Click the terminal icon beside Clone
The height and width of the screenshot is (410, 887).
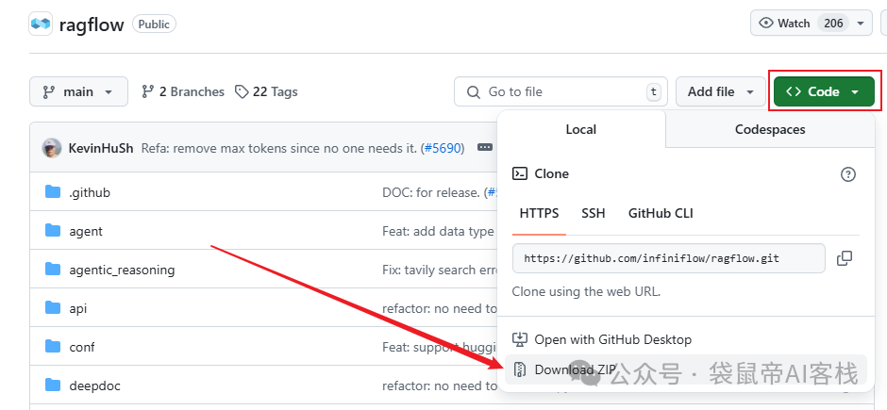click(x=520, y=173)
